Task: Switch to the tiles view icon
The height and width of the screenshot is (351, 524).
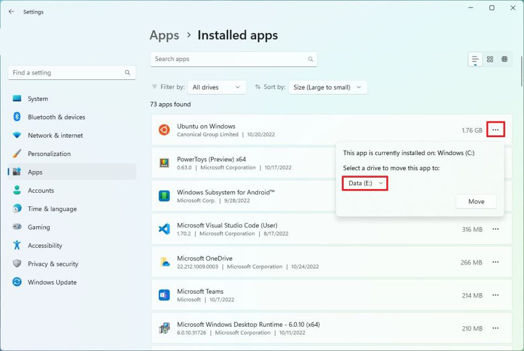Action: (x=505, y=59)
